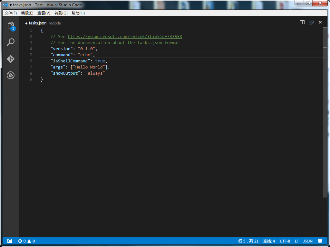This screenshot has width=330, height=247.
Task: Click the comment about tasks.json format
Action: point(115,43)
